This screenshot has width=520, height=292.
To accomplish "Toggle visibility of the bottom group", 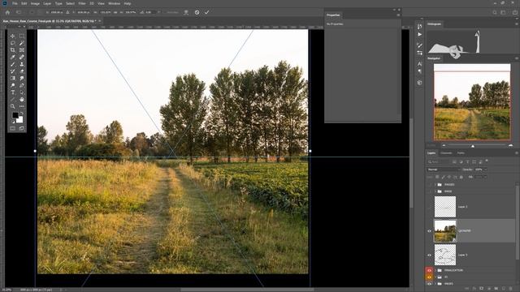I will coord(429,284).
